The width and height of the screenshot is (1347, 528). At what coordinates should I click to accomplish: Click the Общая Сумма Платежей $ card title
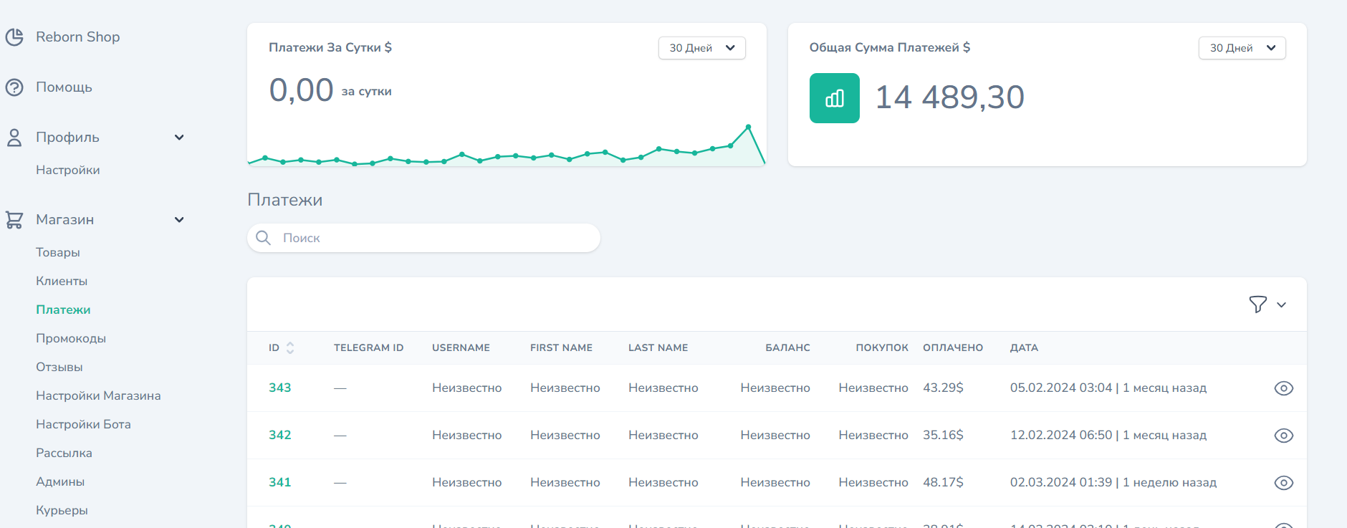890,47
